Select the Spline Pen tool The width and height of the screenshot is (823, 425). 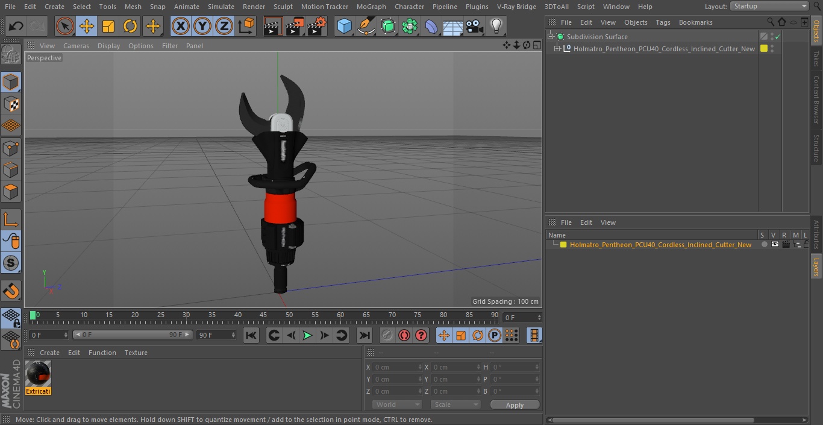pos(366,26)
